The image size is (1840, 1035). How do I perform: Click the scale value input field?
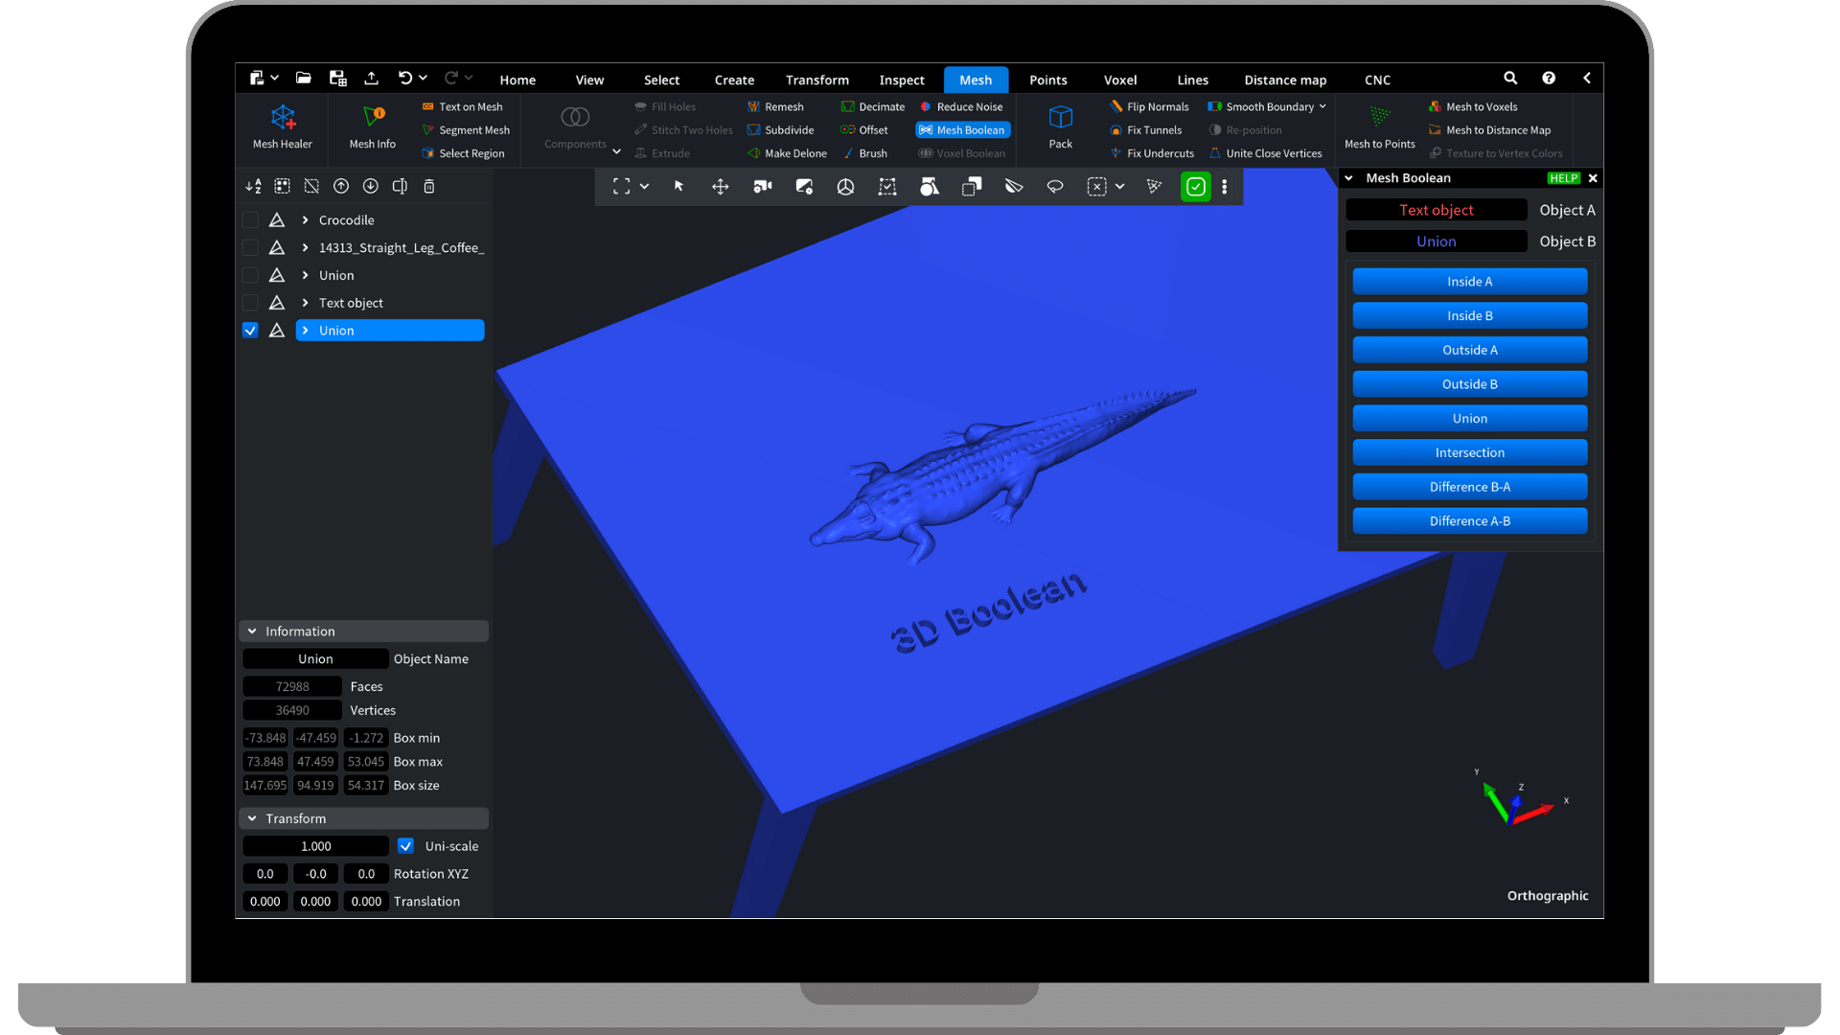315,846
